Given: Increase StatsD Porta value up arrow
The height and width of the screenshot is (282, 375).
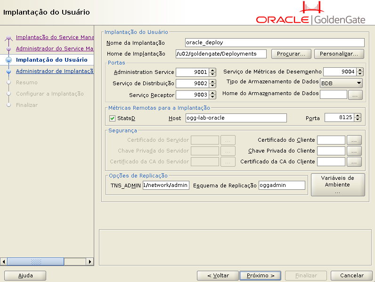Looking at the screenshot, I should click(358, 115).
